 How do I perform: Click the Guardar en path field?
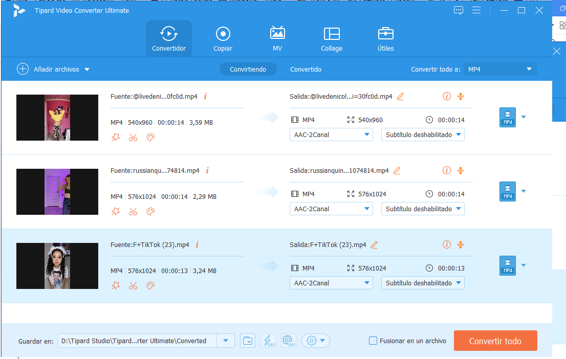point(137,341)
